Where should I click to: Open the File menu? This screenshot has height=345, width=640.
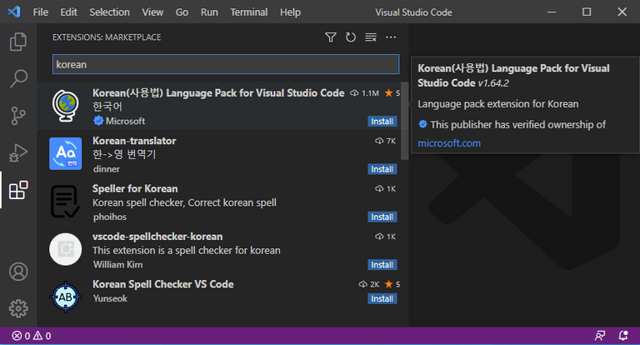pyautogui.click(x=40, y=12)
